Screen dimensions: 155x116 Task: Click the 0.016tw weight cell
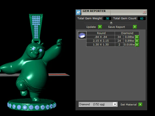click(129, 44)
